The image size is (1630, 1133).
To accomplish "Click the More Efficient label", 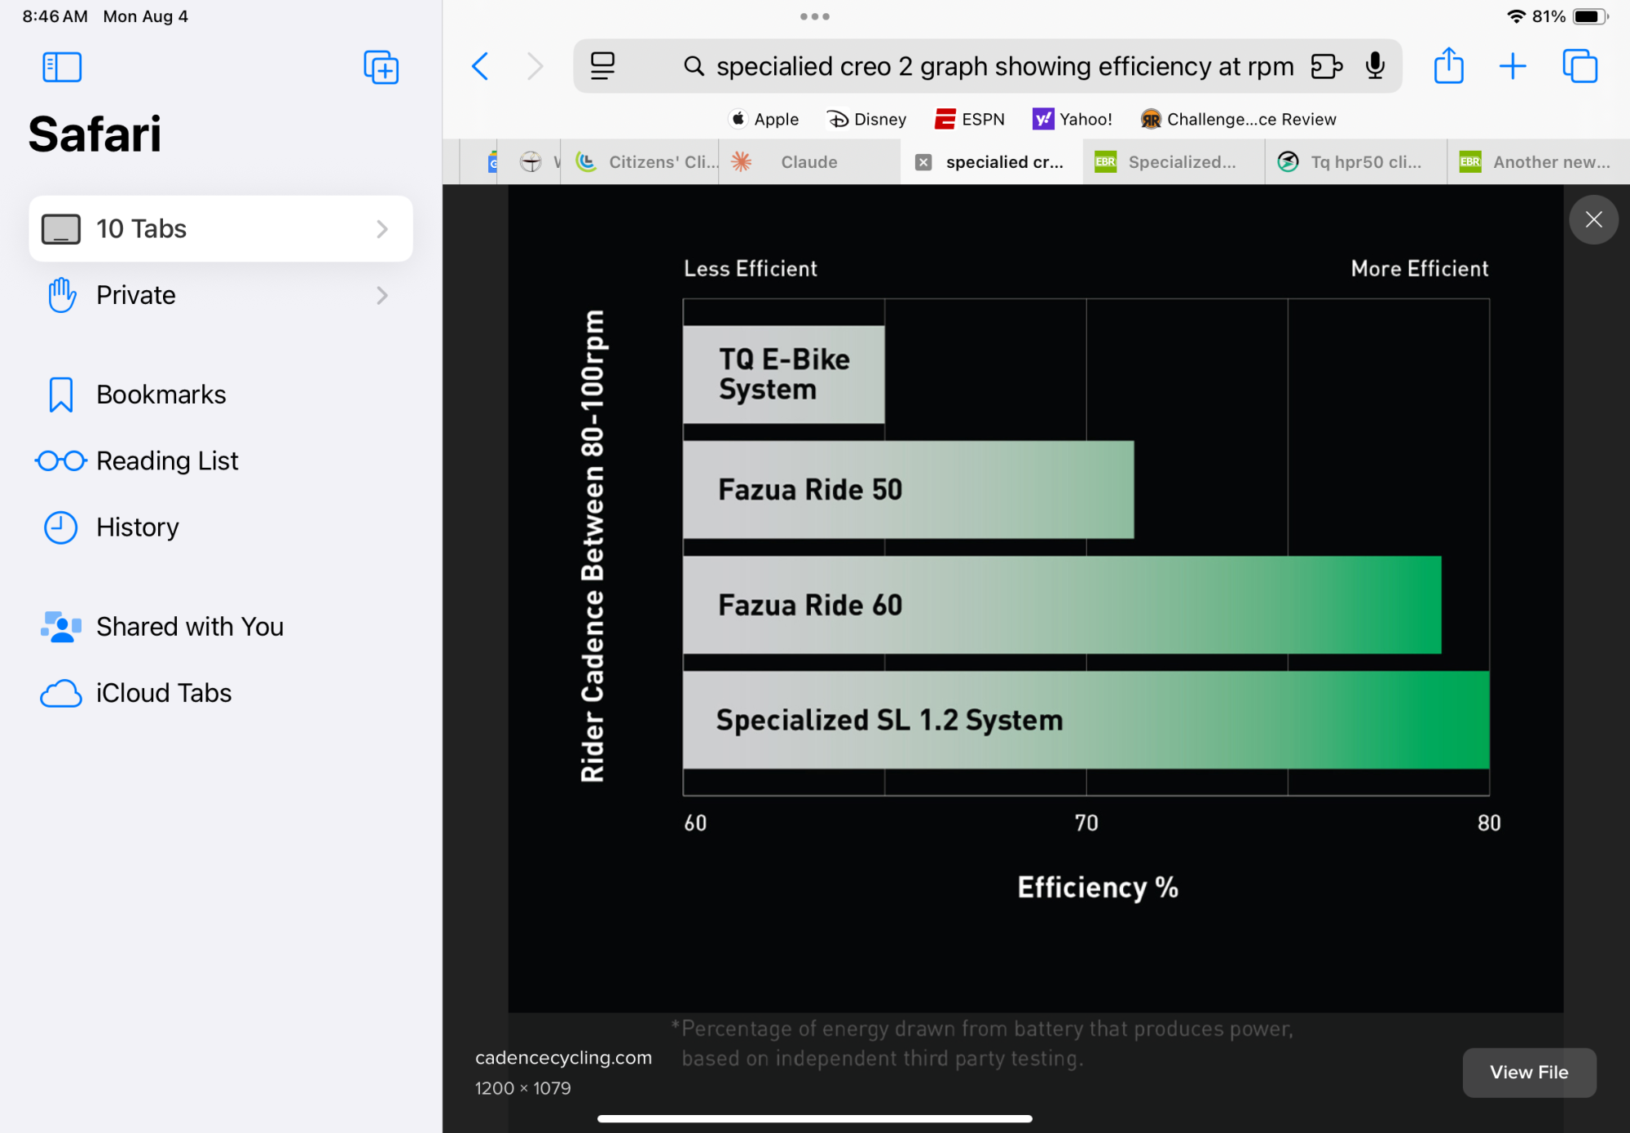I will (1419, 268).
